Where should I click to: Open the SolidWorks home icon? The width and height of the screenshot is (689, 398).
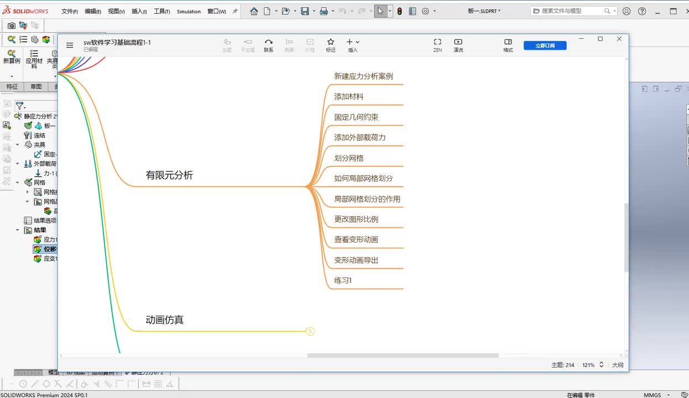click(x=254, y=11)
